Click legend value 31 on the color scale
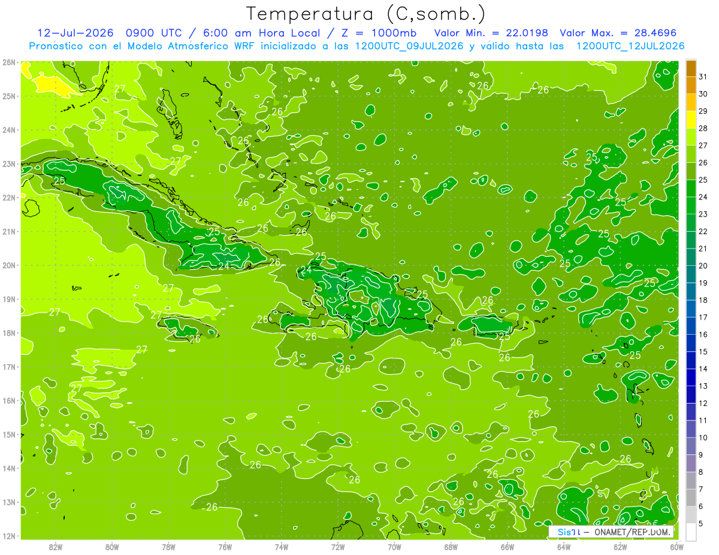 (x=703, y=77)
